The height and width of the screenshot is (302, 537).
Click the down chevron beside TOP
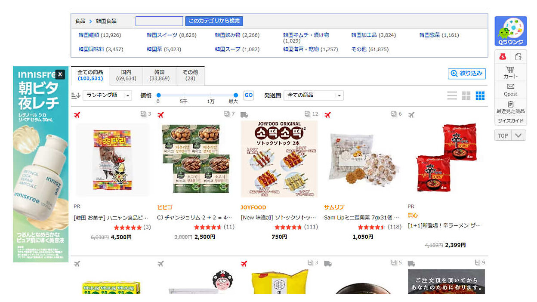click(518, 136)
